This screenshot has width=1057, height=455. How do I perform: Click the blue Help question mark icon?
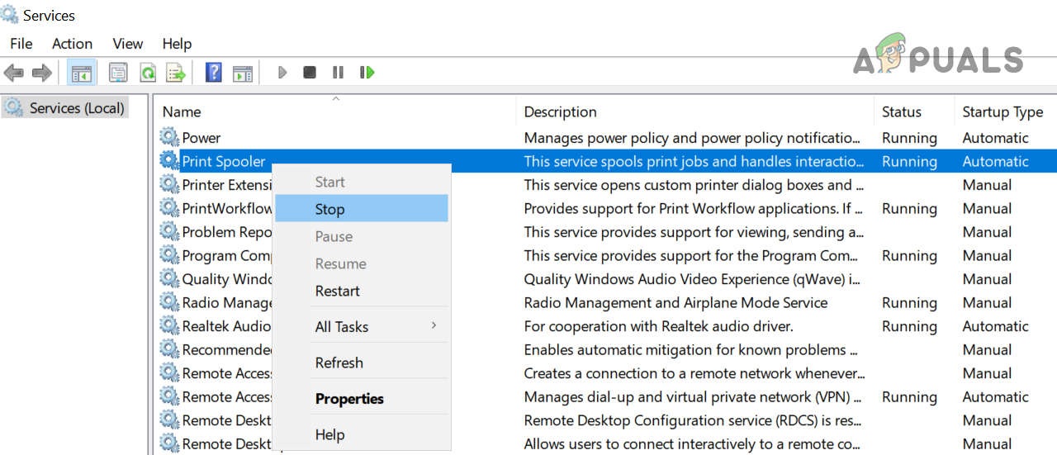(x=213, y=73)
